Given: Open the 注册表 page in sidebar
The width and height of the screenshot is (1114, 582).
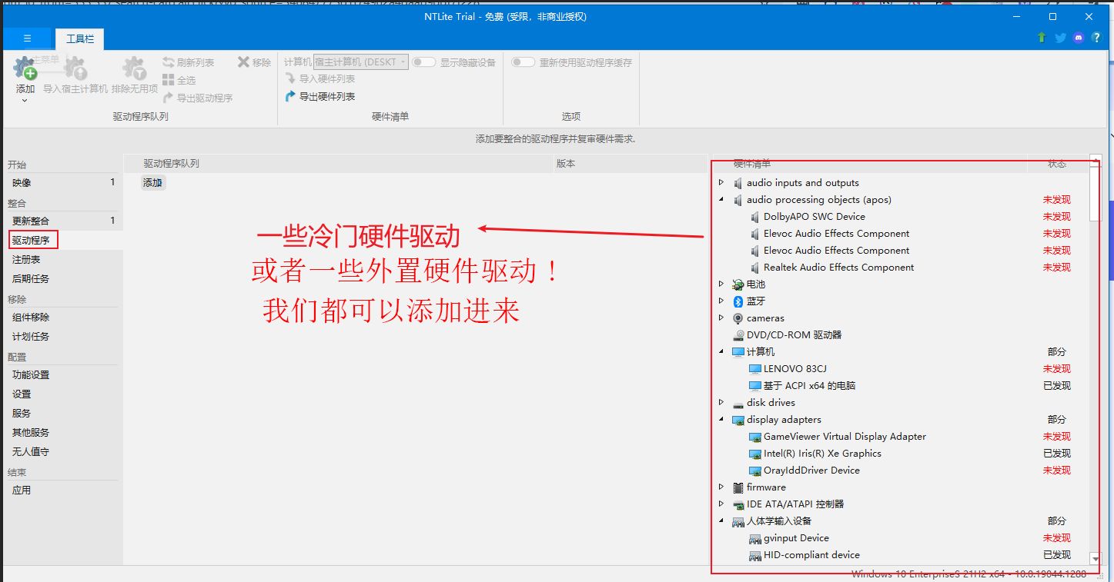Looking at the screenshot, I should [x=26, y=260].
